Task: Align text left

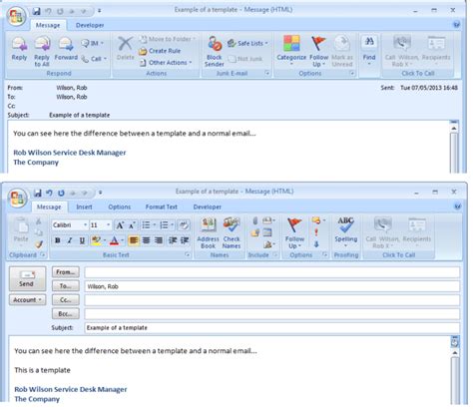Action: tap(134, 240)
